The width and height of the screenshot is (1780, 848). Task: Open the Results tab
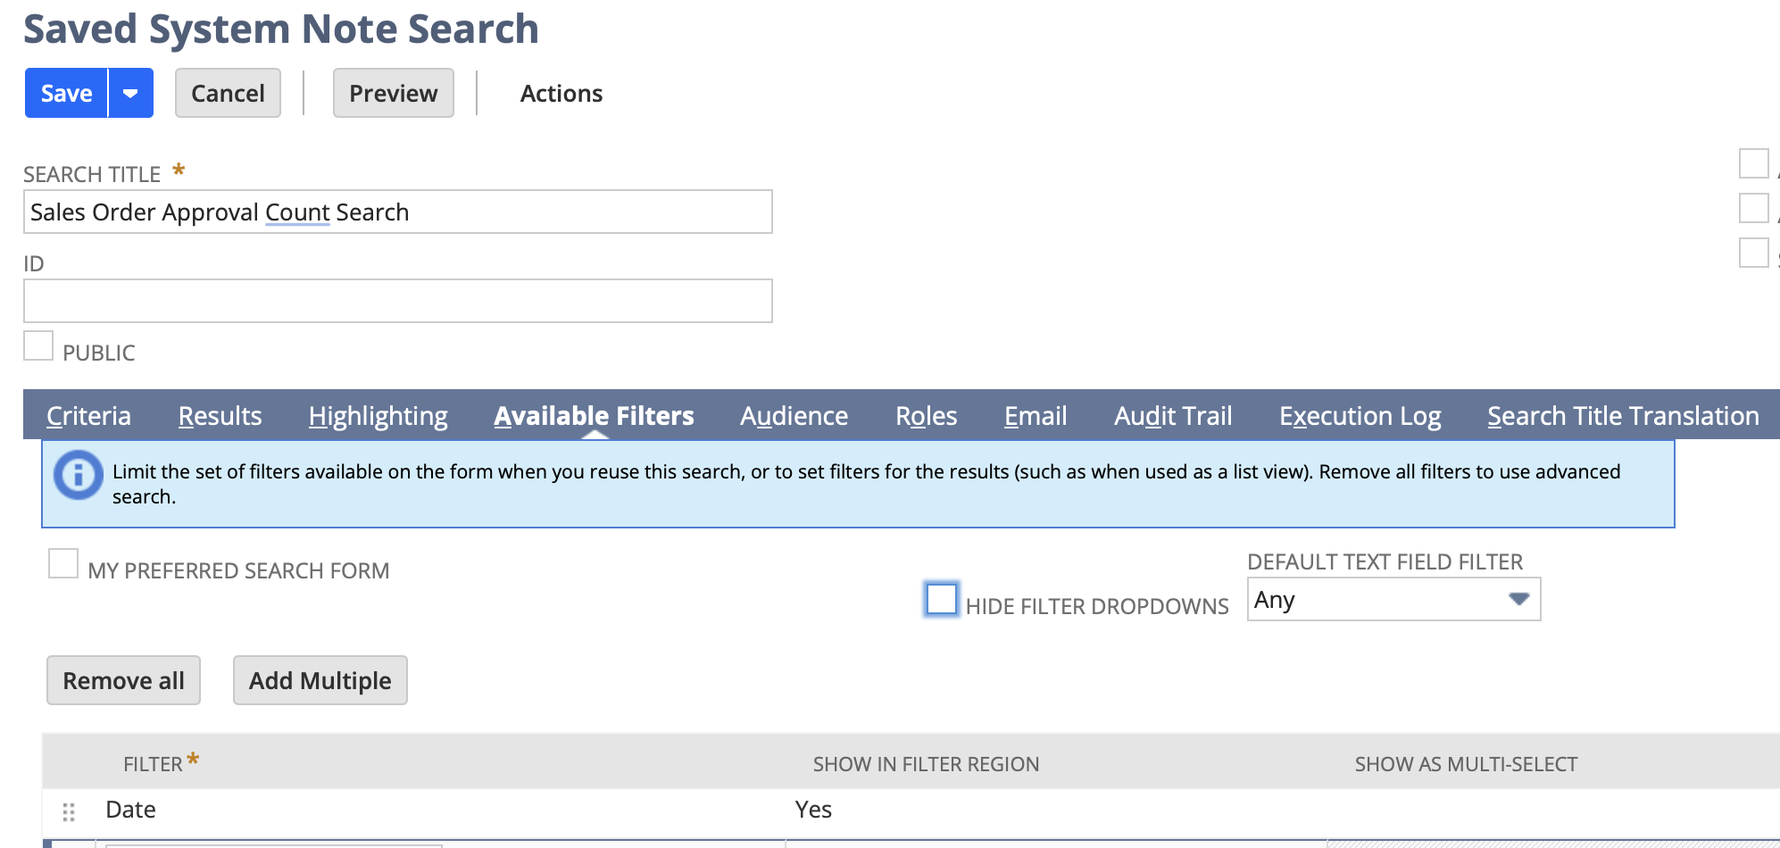(220, 416)
